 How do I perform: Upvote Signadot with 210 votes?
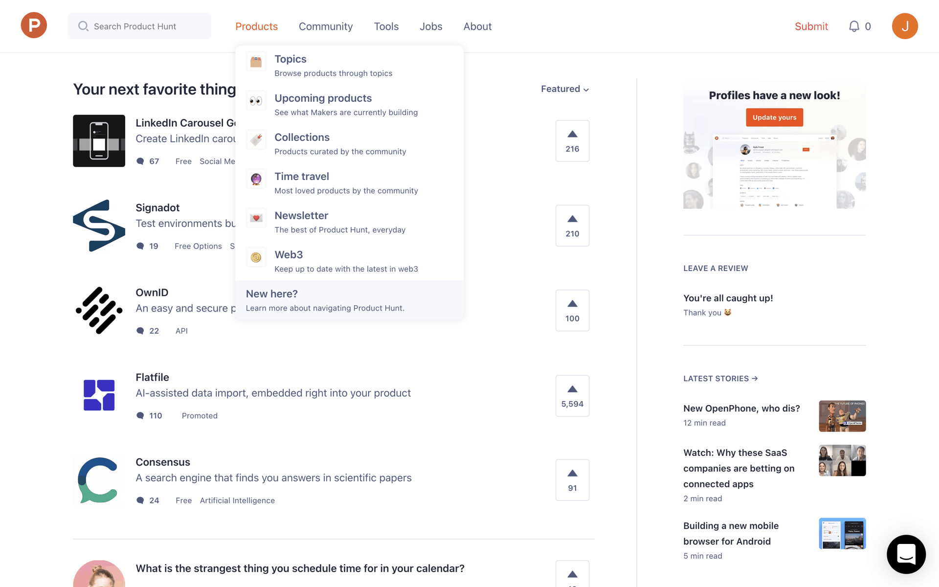572,226
